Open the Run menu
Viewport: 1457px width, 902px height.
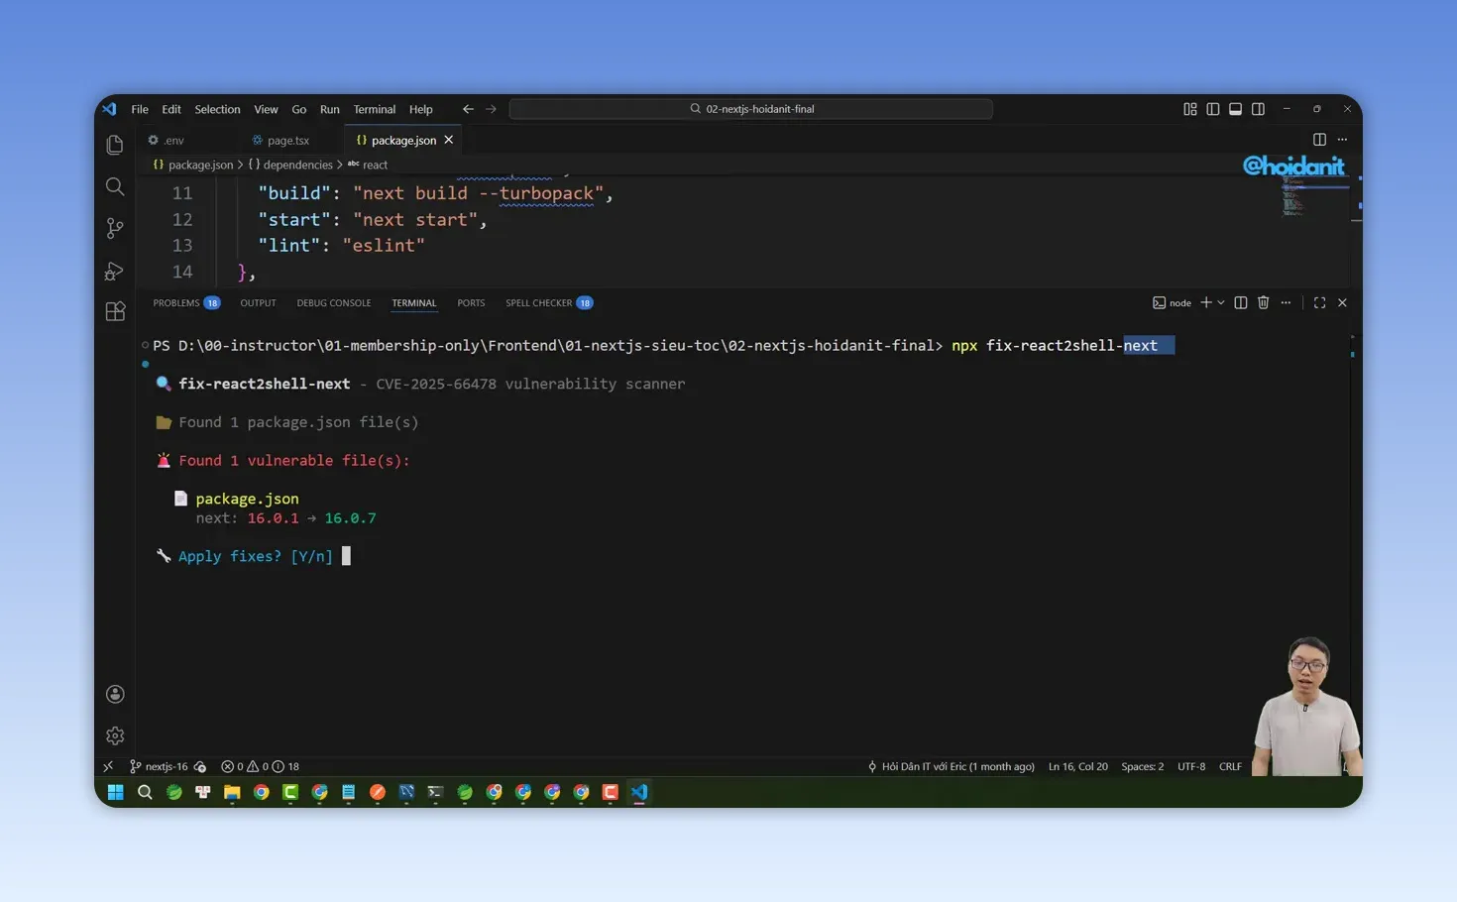330,109
